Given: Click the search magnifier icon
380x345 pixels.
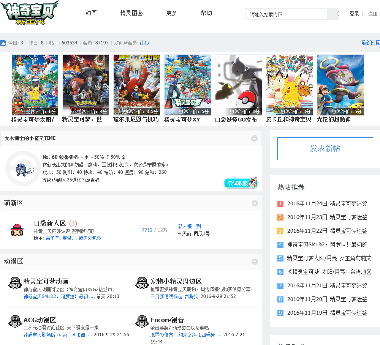Looking at the screenshot, I should [337, 14].
